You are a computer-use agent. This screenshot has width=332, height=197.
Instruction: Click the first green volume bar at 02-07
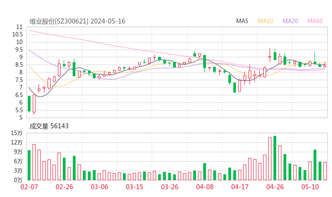coord(29,165)
